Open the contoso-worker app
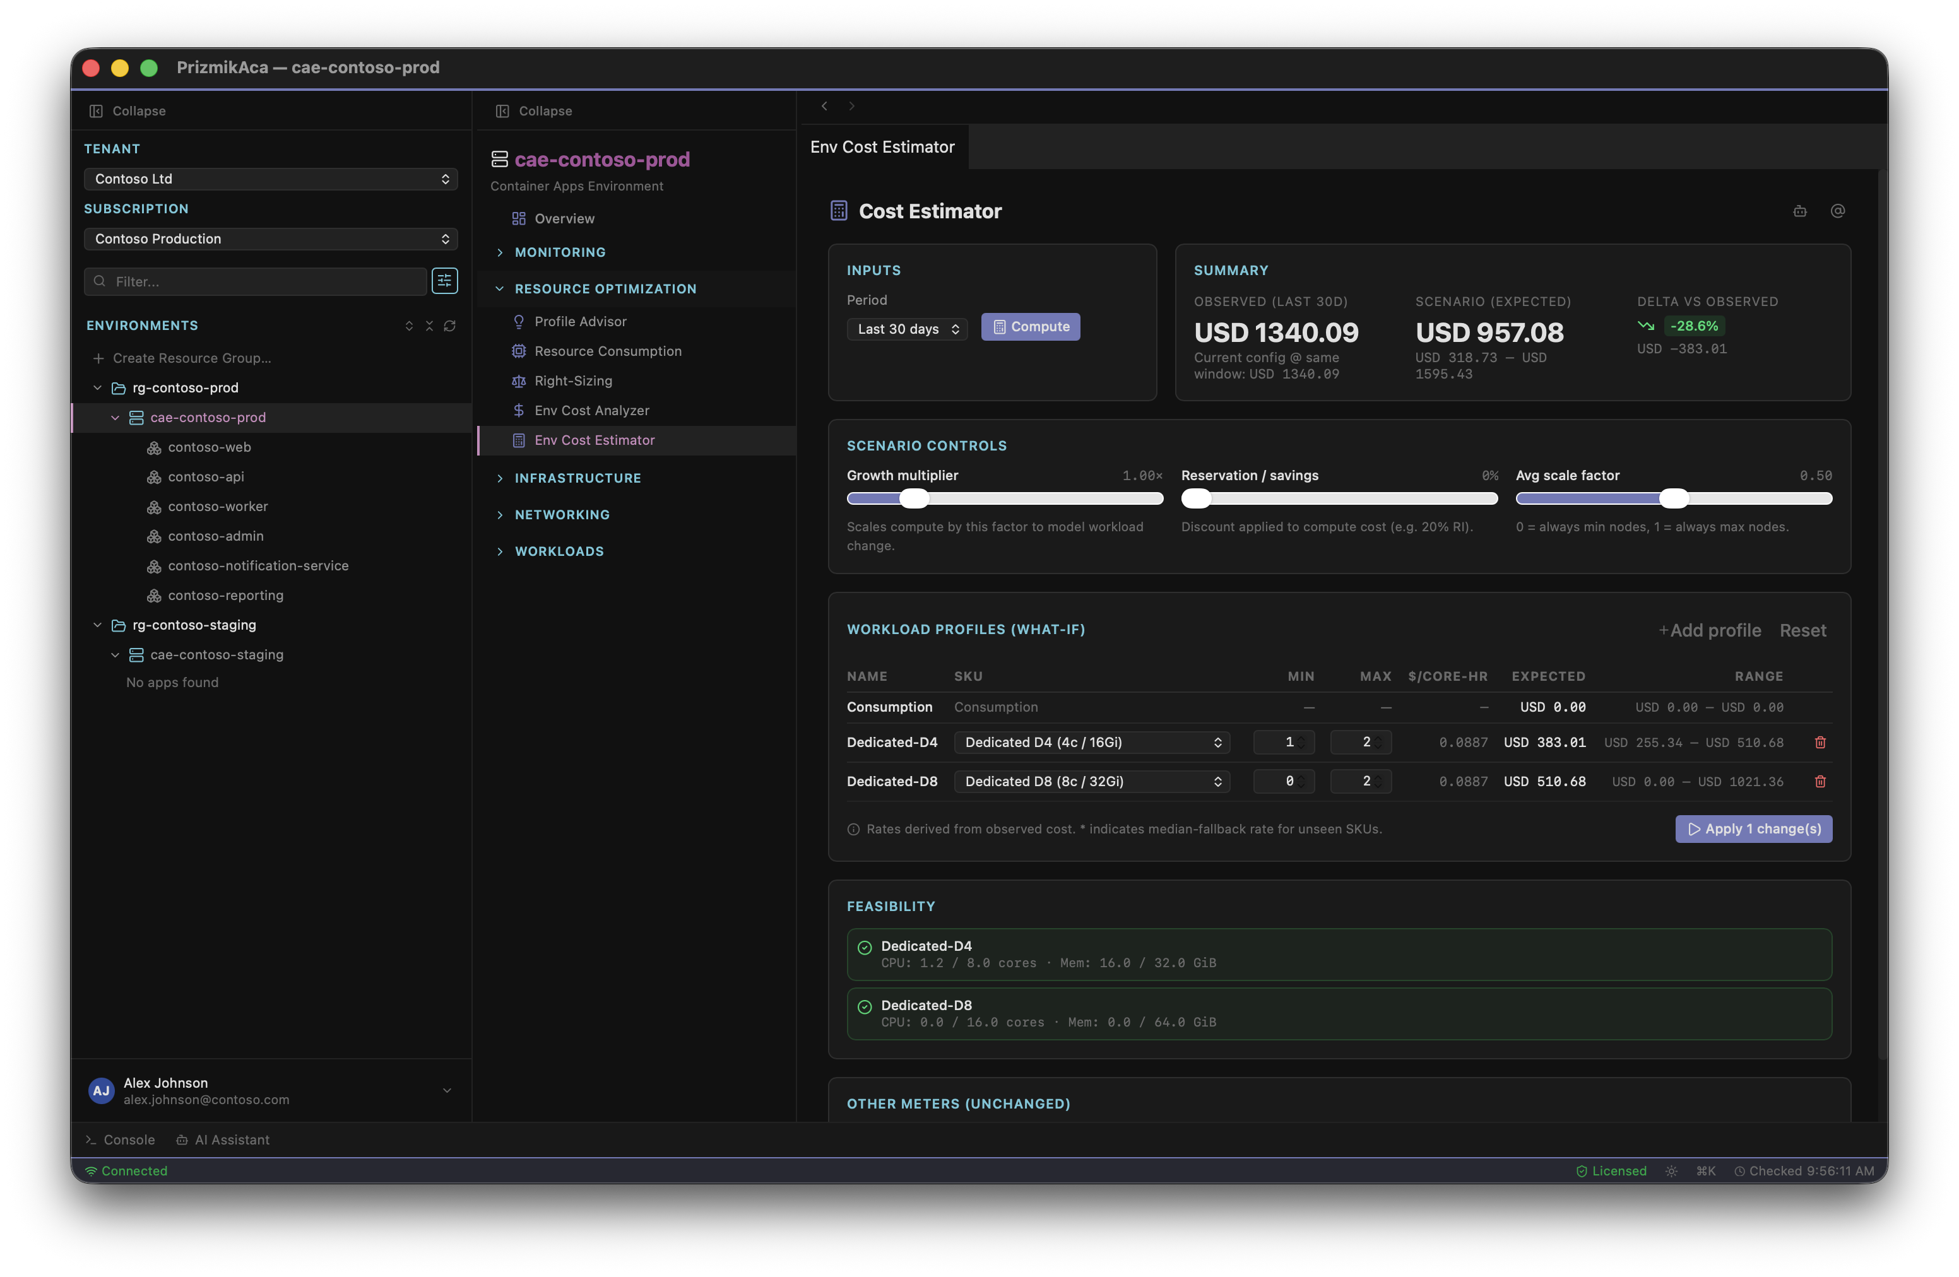 coord(217,506)
